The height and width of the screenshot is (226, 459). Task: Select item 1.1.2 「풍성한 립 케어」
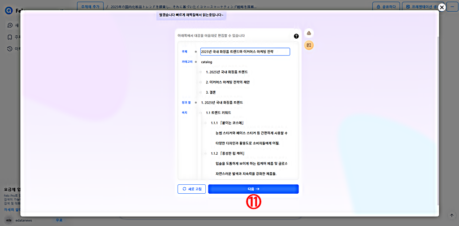coord(228,153)
